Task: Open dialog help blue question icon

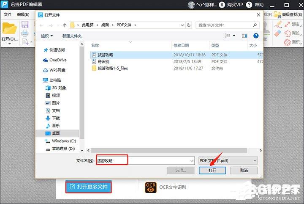Action: [256, 36]
